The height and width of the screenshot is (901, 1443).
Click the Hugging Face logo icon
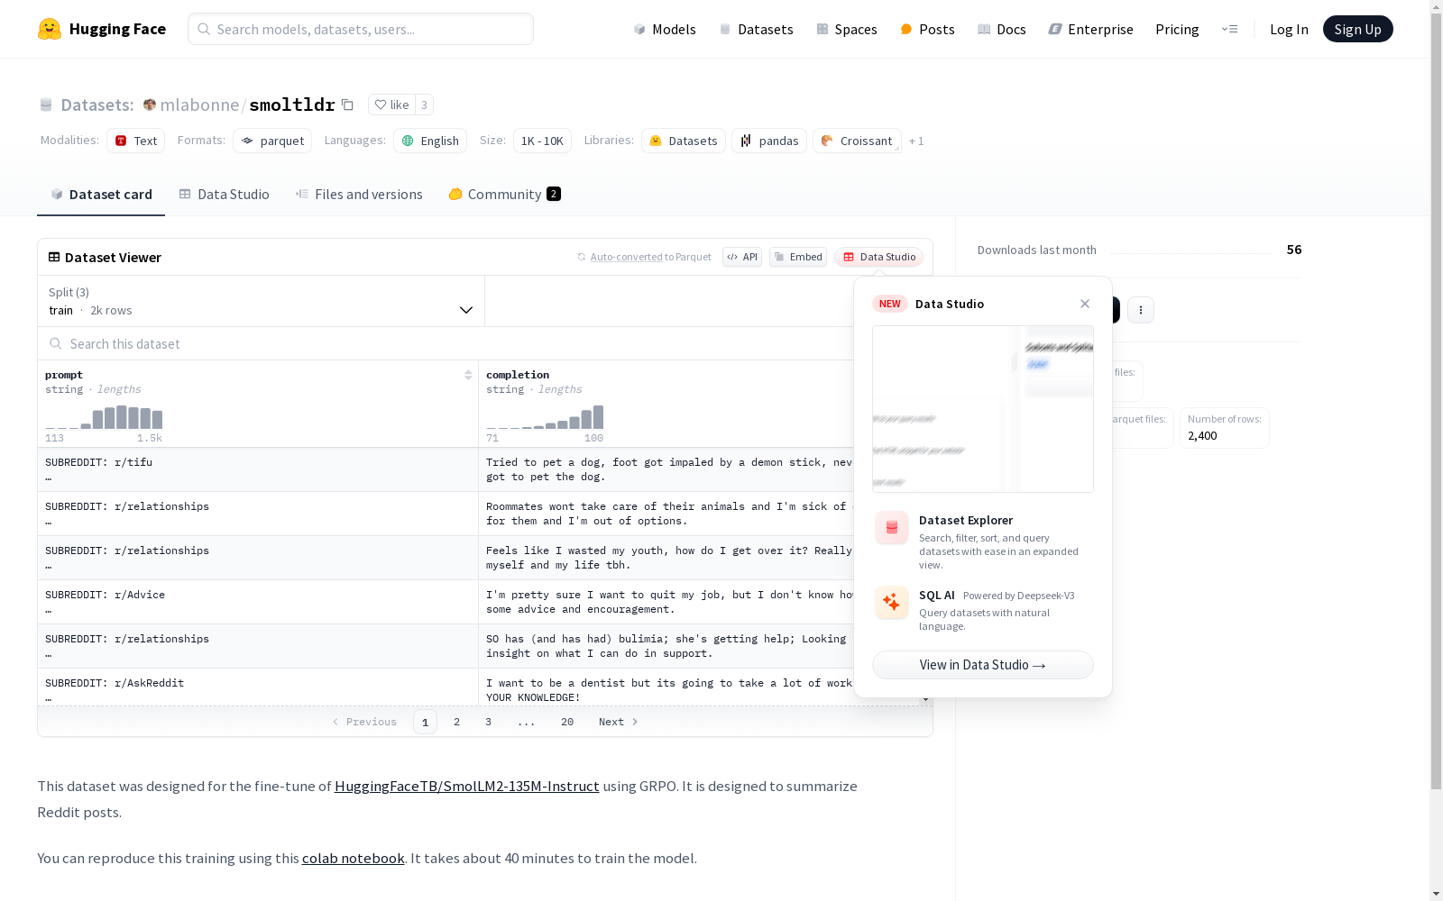[50, 29]
